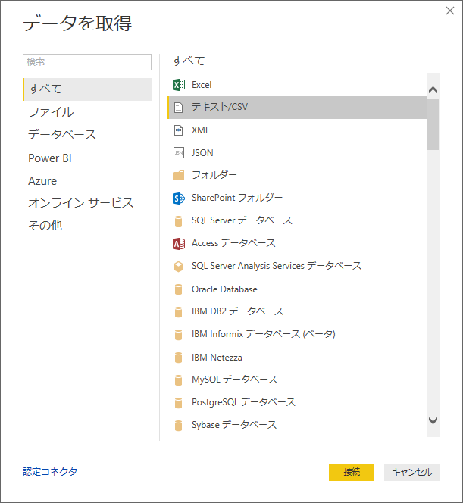Image resolution: width=463 pixels, height=503 pixels.
Task: Close the データを取得 dialog
Action: pyautogui.click(x=450, y=11)
